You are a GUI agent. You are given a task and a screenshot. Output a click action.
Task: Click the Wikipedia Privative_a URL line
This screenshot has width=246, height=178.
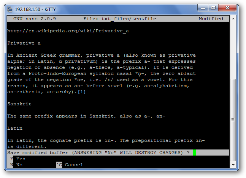pyautogui.click(x=68, y=31)
